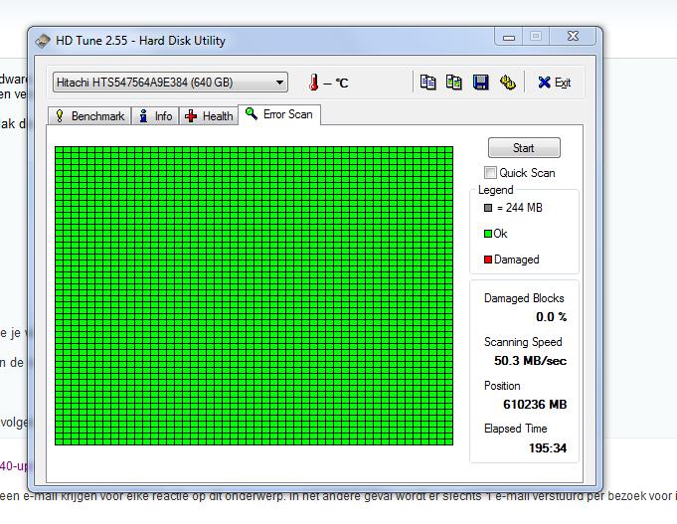Click the Start scan button
677x524 pixels.
click(524, 148)
